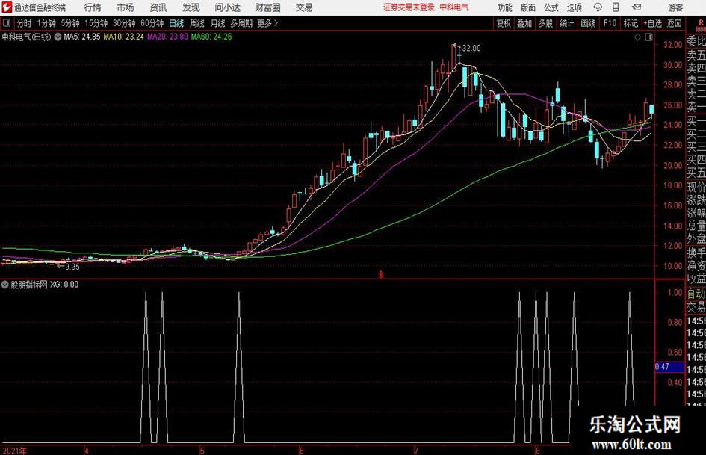
Task: Open the 公式 menu
Action: [x=551, y=7]
